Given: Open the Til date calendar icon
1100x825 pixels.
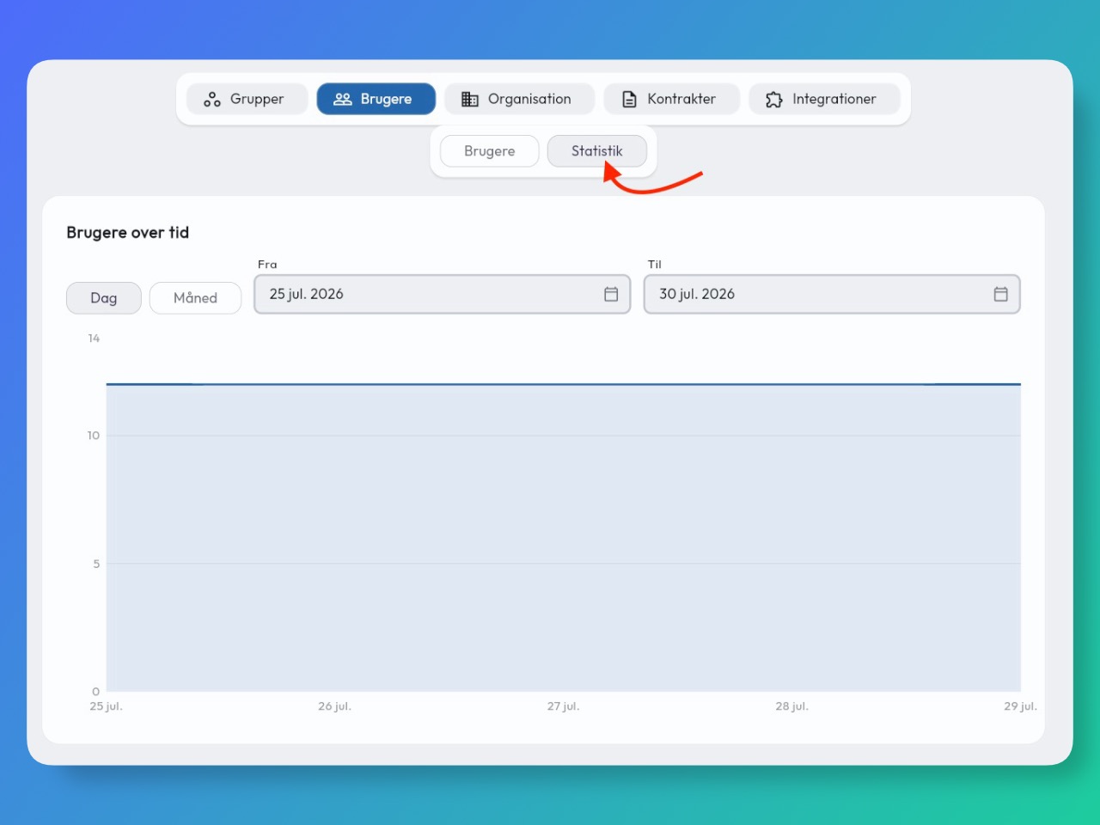Looking at the screenshot, I should click(x=1001, y=294).
